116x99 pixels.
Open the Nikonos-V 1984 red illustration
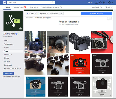80,64
